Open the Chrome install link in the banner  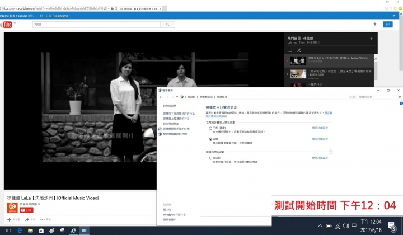click(54, 16)
